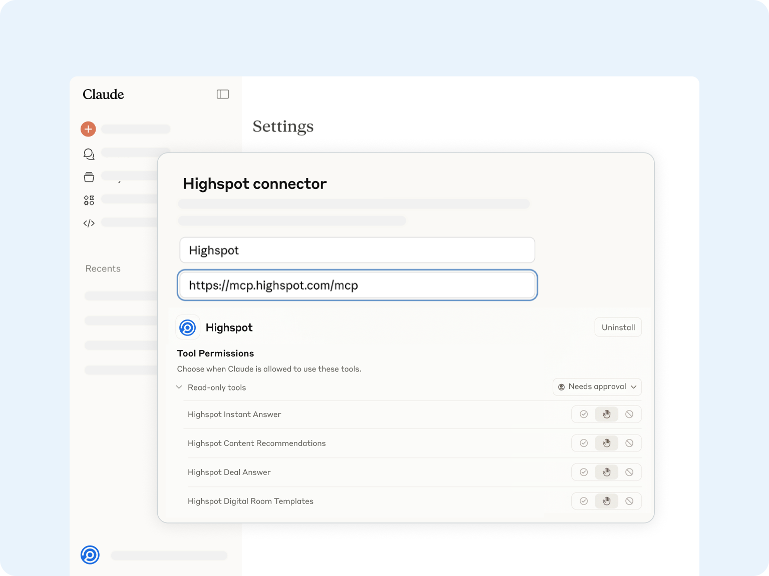The height and width of the screenshot is (576, 769).
Task: Click the Highspot logo beside connector name
Action: click(188, 327)
